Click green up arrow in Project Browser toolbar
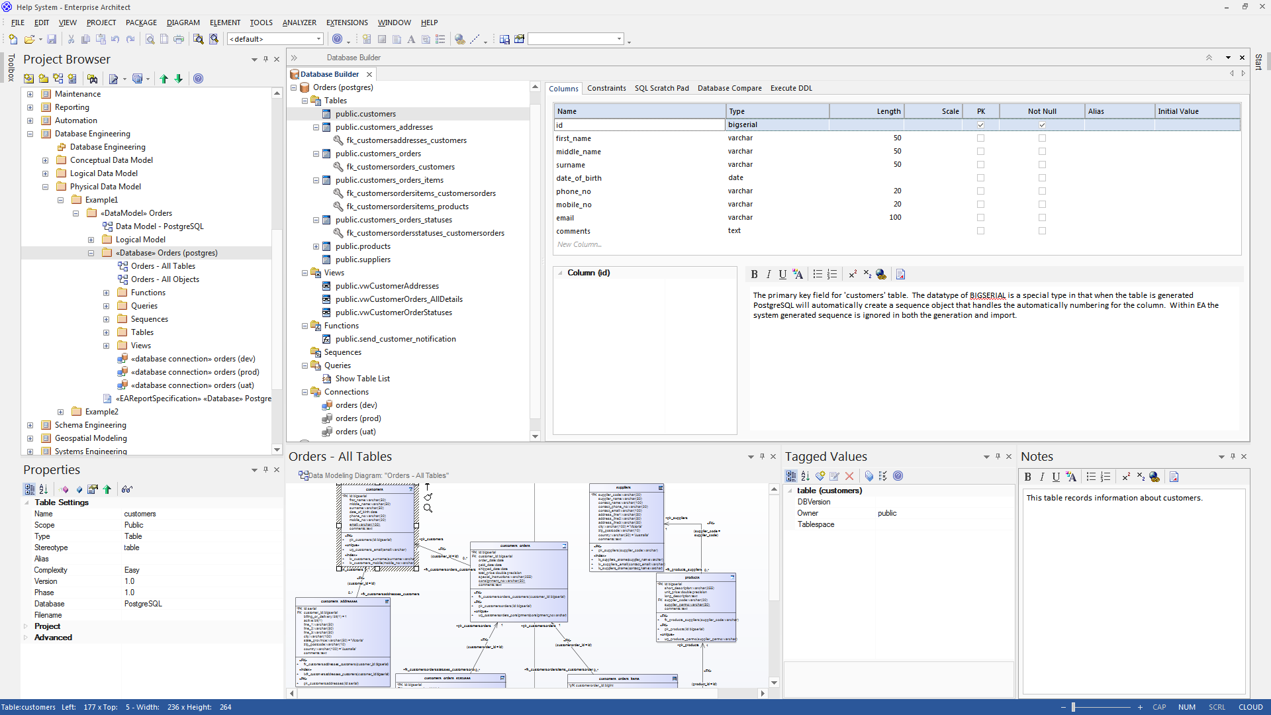Screen dimensions: 1271x715 click(x=164, y=79)
